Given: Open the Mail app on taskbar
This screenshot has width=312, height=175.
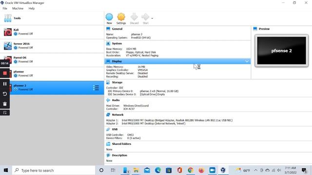Looking at the screenshot, I should (x=147, y=170).
